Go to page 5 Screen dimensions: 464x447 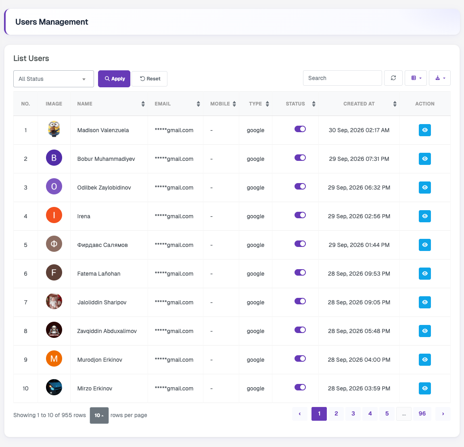coord(387,414)
